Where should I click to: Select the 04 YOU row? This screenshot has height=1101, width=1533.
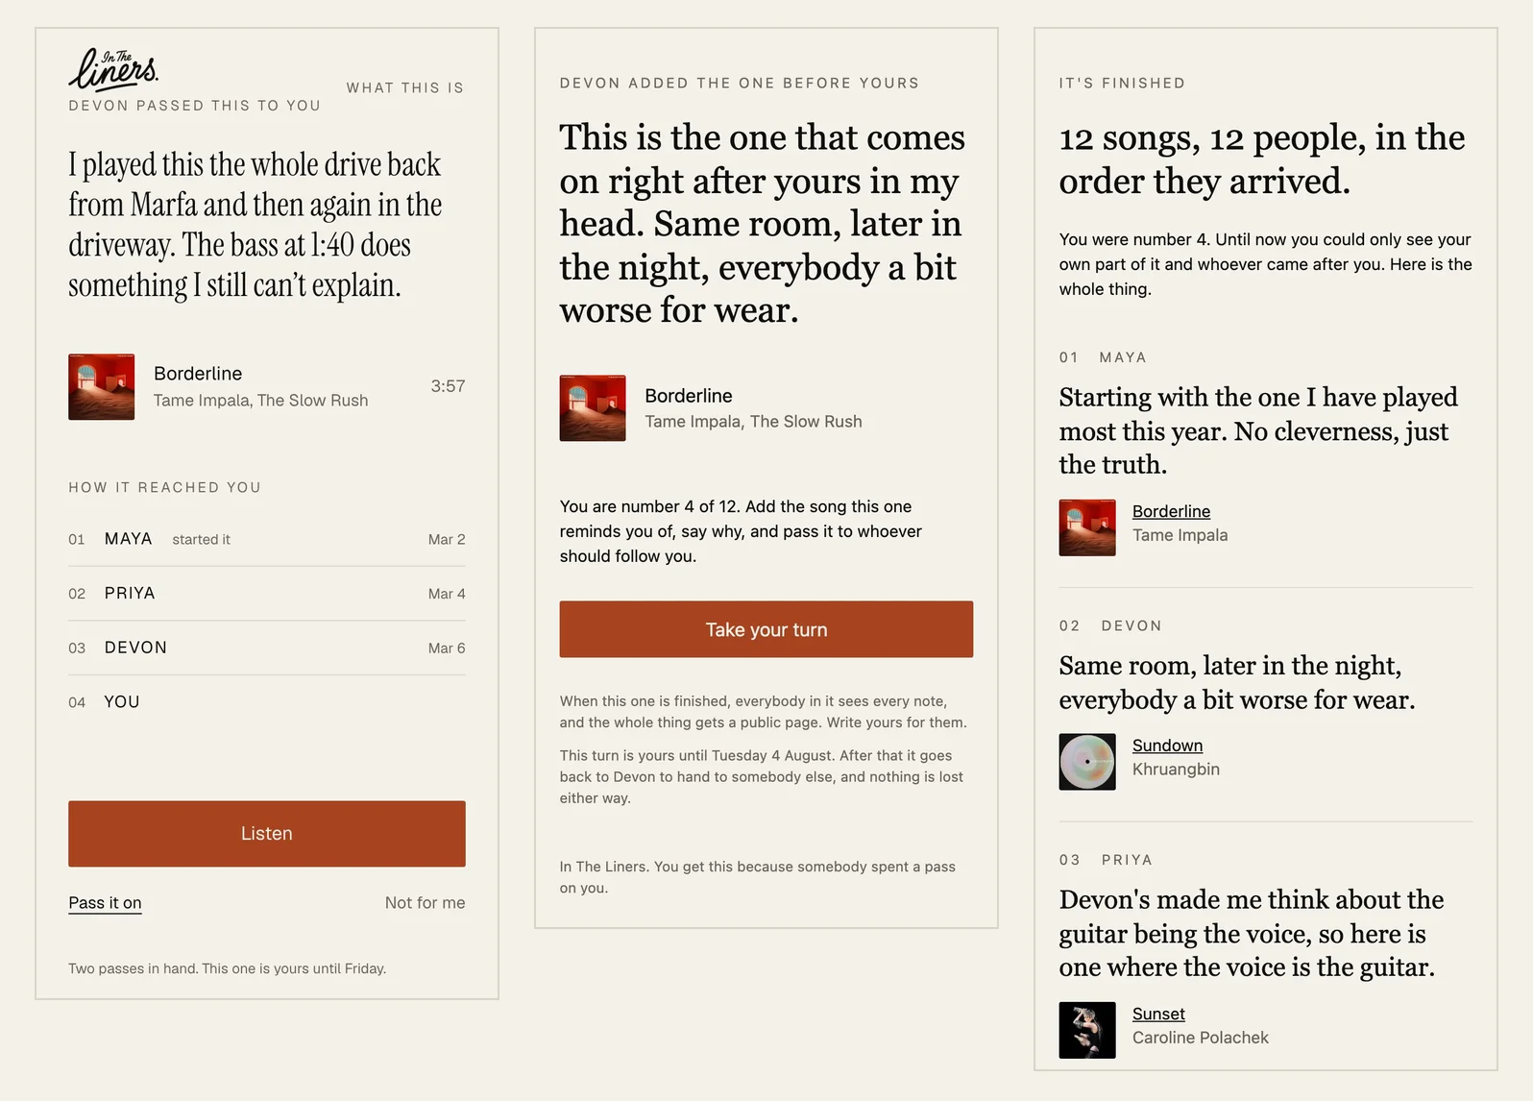click(x=267, y=702)
